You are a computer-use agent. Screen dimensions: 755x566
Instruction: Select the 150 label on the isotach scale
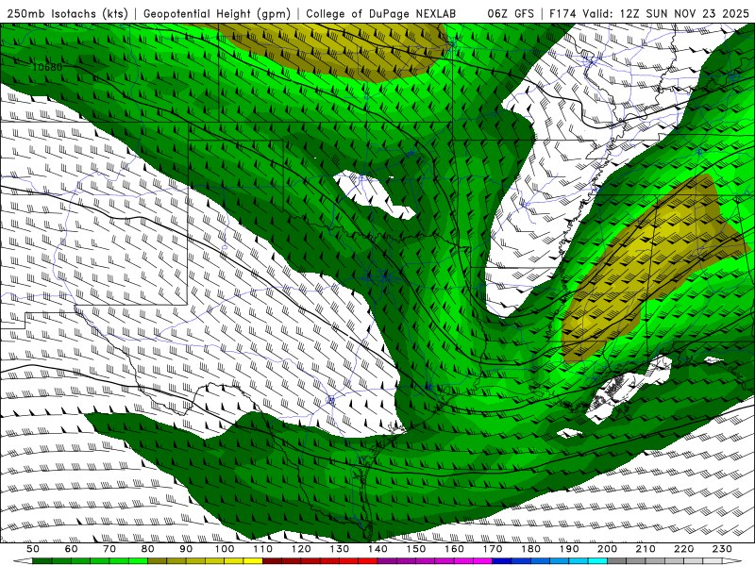point(416,549)
